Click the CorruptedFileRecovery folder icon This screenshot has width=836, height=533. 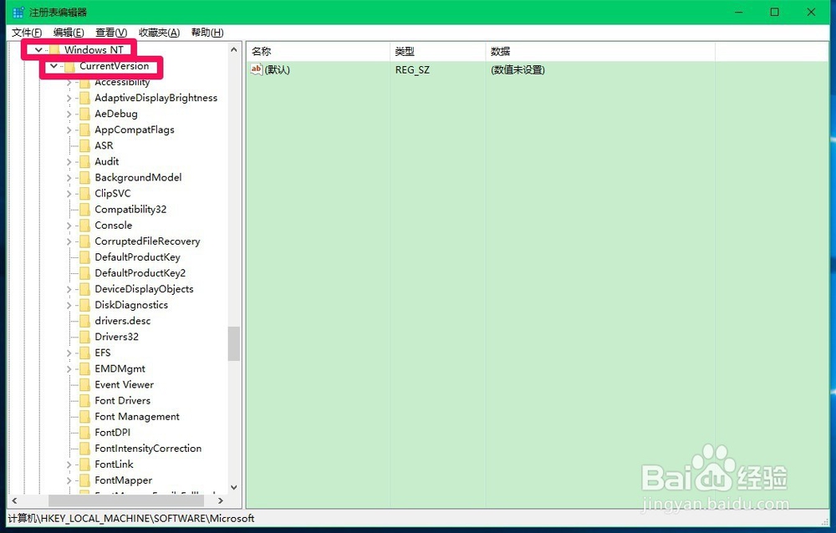(x=84, y=242)
